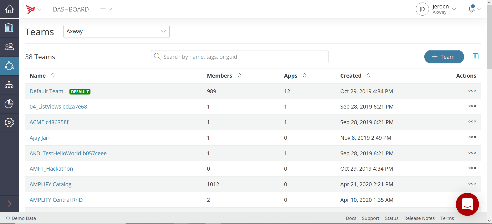Open the Home icon in sidebar
This screenshot has width=492, height=224.
tap(9, 9)
